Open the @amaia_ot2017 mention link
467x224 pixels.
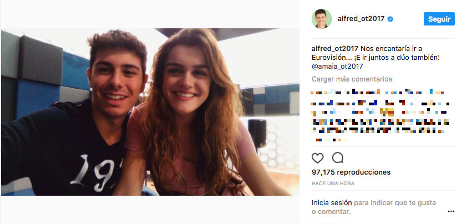point(337,67)
